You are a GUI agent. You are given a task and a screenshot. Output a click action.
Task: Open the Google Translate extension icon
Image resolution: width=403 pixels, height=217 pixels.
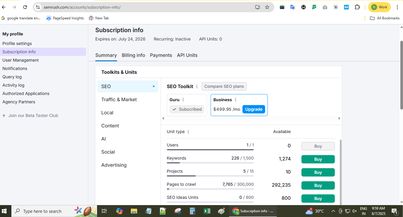pos(293,7)
